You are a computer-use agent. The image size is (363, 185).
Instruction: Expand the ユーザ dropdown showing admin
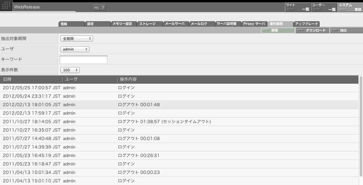click(75, 49)
